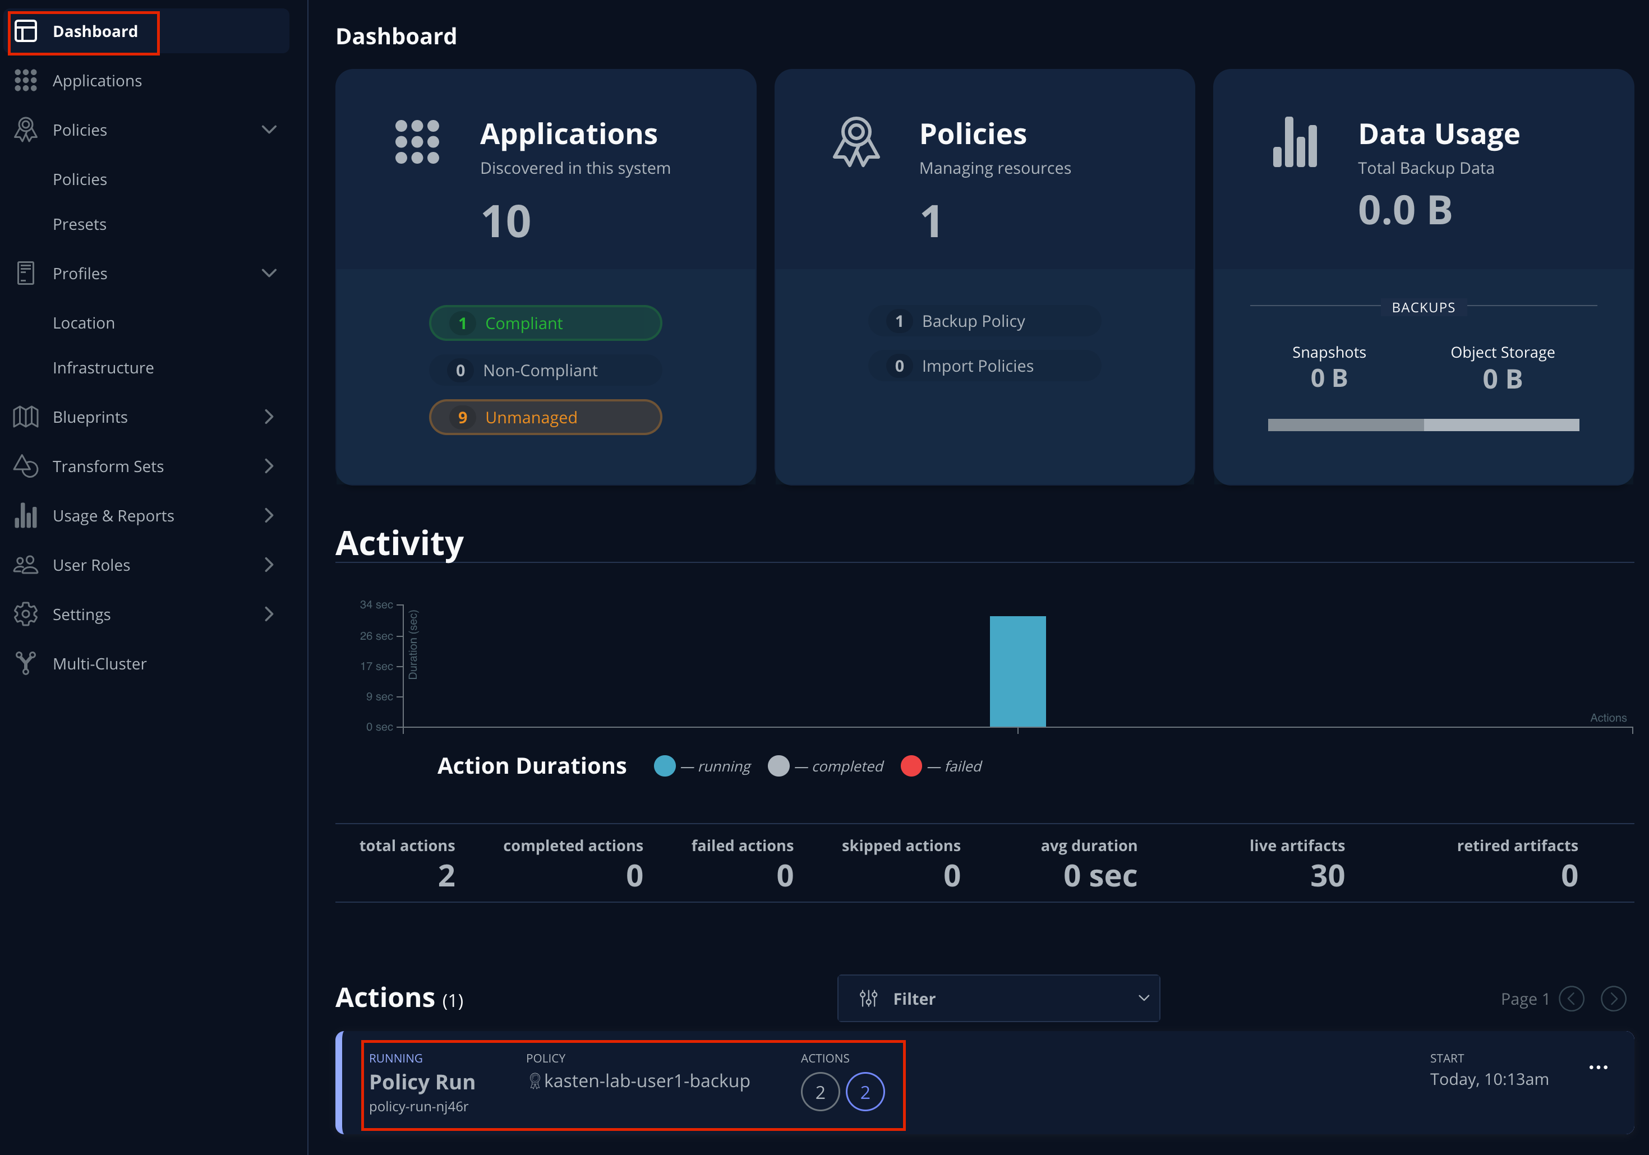Click the start time Today, 10:13am
Screen dimensions: 1649x1155
point(1489,1080)
